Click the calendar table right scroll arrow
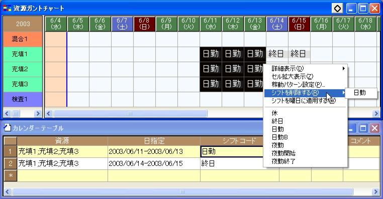Viewport: 383px width, 199px height. [376, 191]
